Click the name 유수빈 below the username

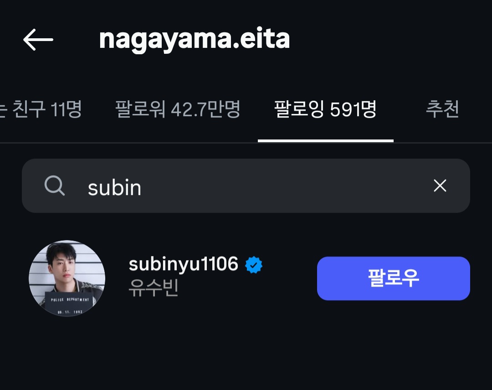tap(154, 288)
